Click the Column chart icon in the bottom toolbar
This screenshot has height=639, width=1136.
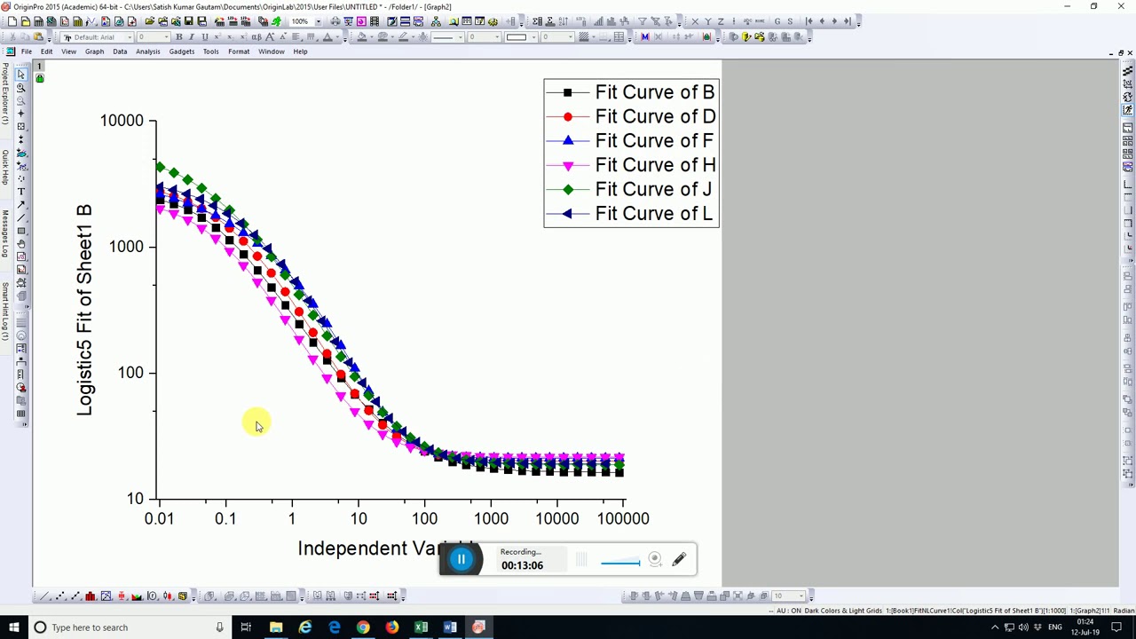pos(91,596)
